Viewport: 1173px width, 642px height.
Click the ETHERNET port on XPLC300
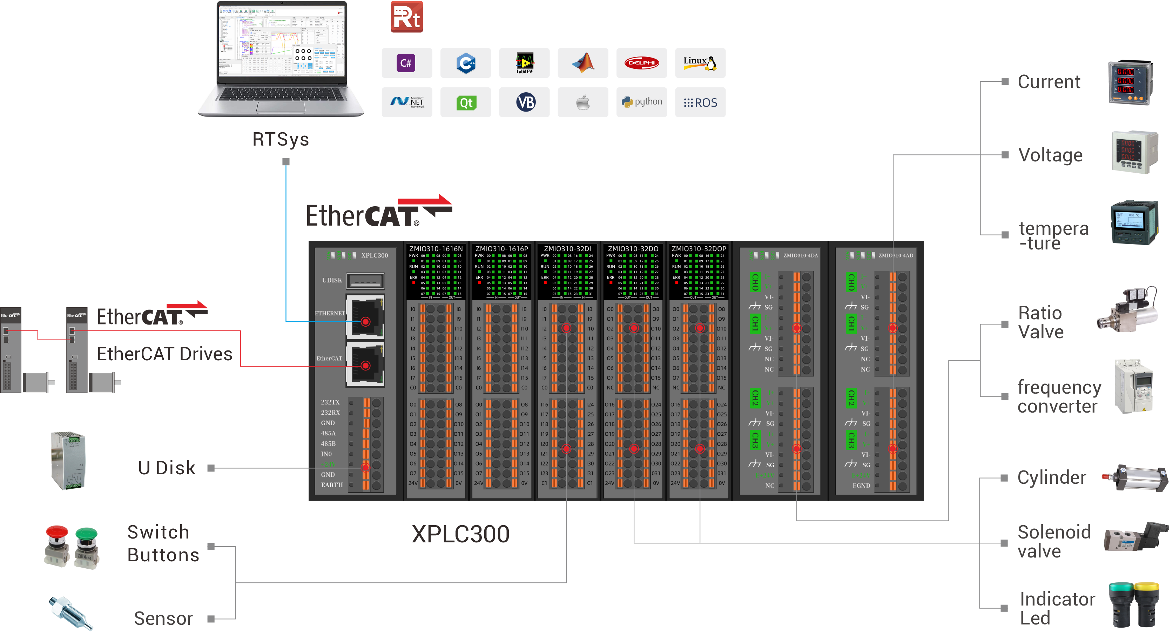tap(365, 319)
